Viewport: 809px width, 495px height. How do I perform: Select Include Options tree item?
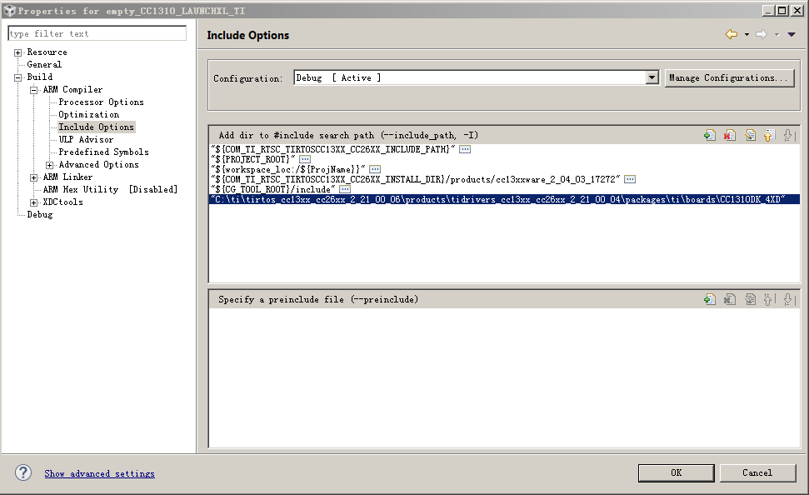click(x=96, y=127)
